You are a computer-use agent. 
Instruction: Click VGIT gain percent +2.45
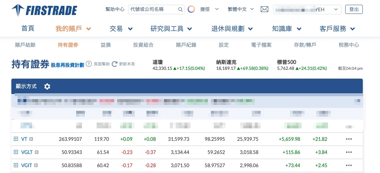[321, 165]
